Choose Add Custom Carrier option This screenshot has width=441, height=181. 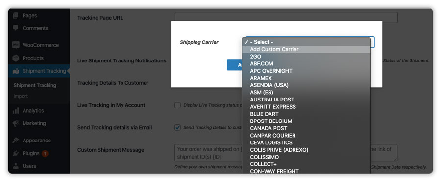tap(306, 49)
